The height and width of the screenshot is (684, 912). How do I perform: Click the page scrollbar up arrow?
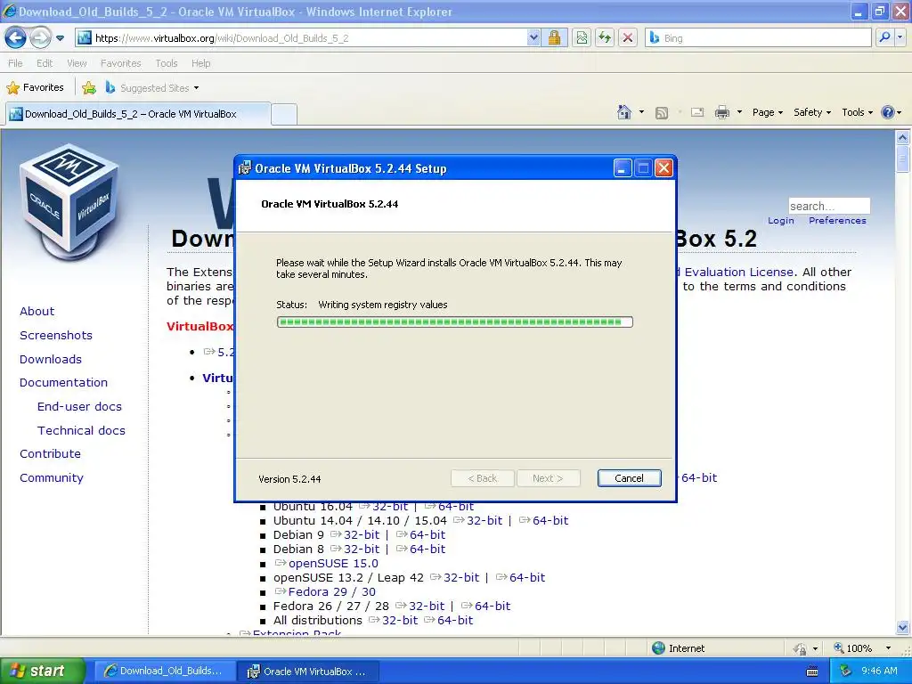click(902, 137)
